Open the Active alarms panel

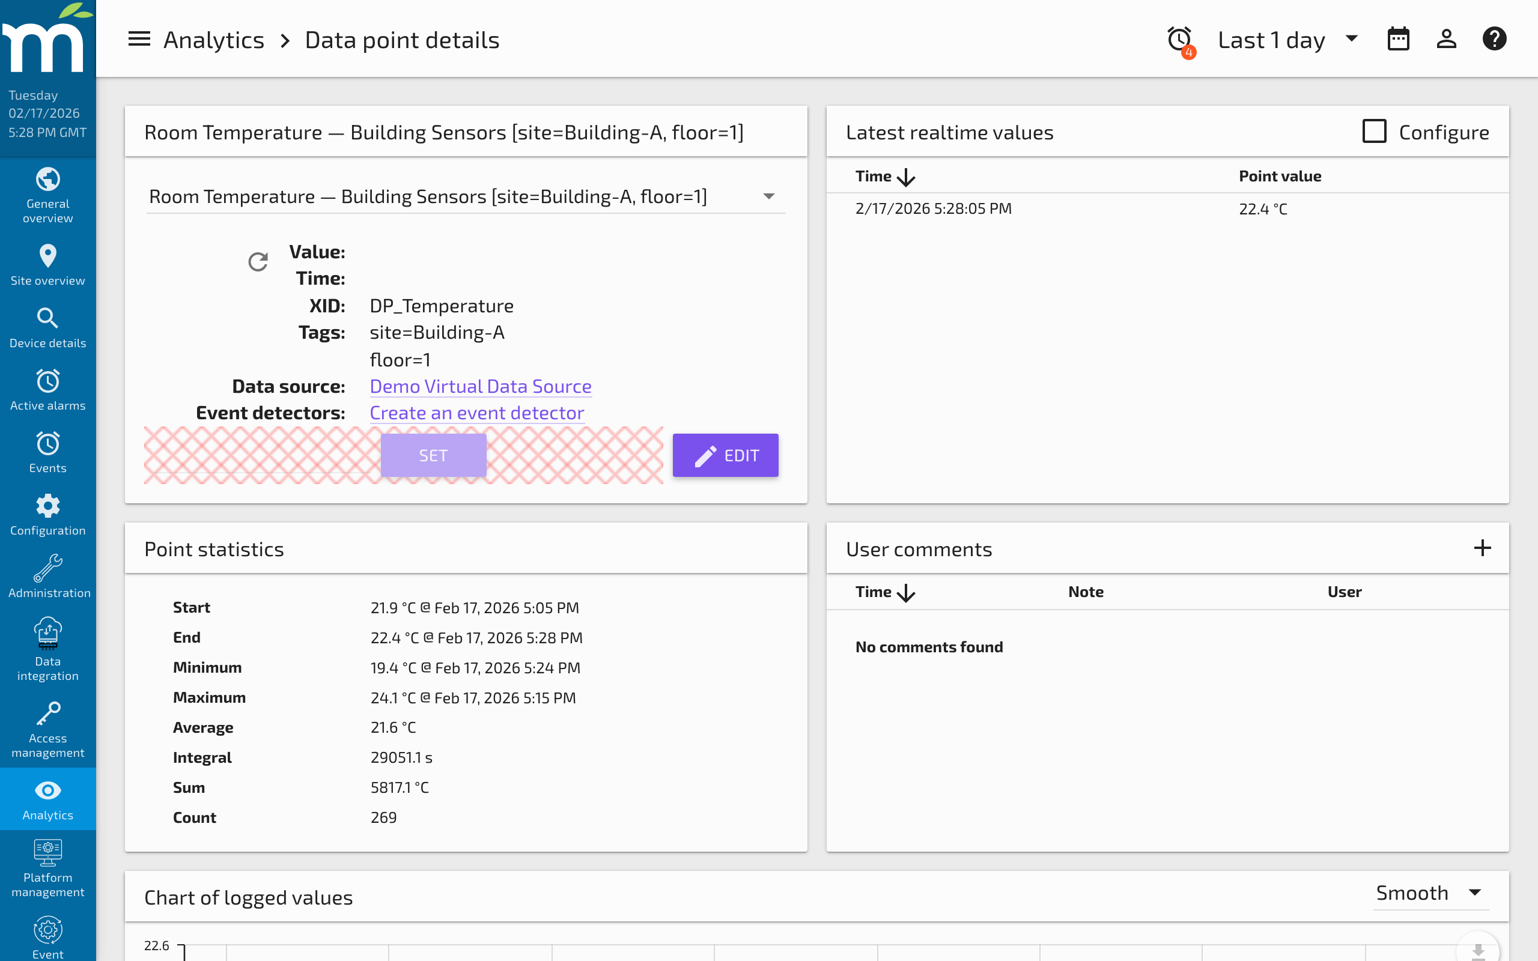(x=47, y=389)
